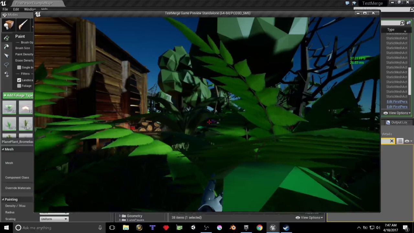Image resolution: width=414 pixels, height=233 pixels.
Task: Select Paint mode brush icon in Modes
Action: point(23,25)
